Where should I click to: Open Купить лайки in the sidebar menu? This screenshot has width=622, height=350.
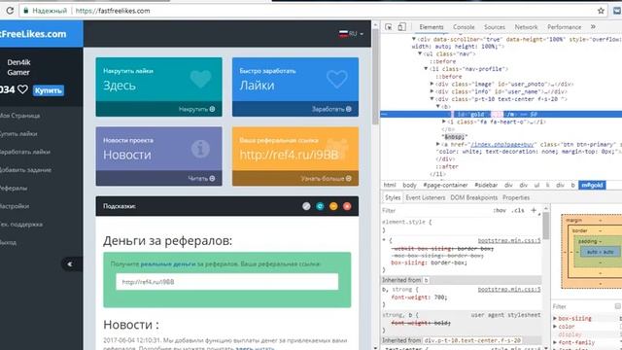(18, 134)
